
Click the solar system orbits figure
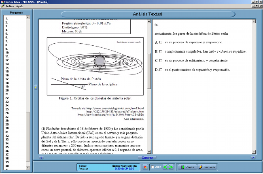[x=95, y=66]
